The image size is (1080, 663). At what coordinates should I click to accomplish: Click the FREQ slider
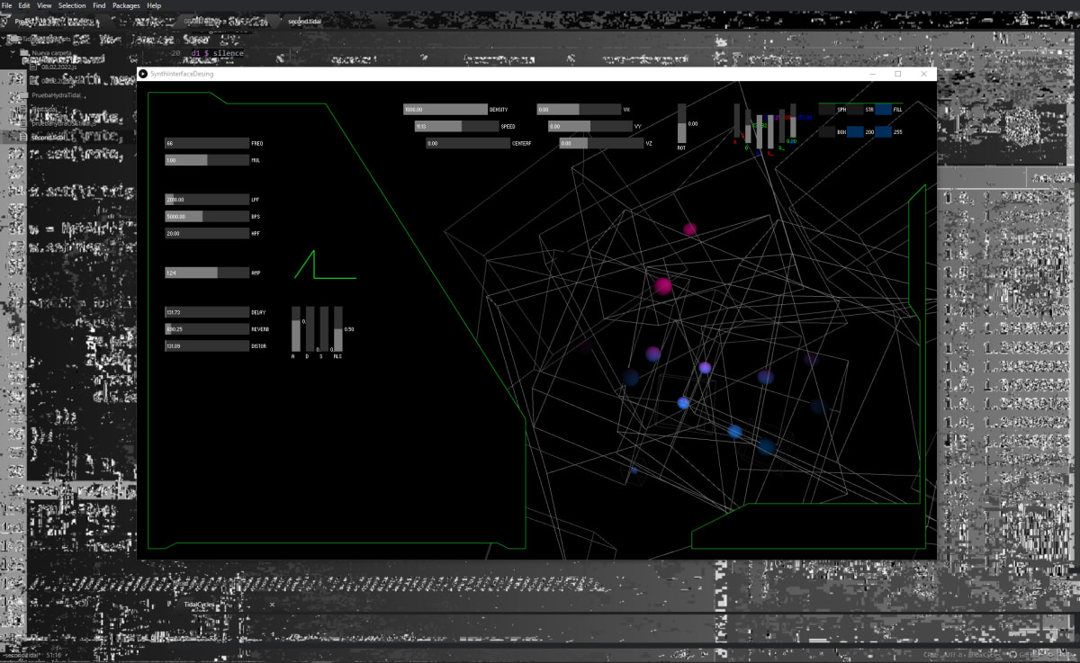206,142
